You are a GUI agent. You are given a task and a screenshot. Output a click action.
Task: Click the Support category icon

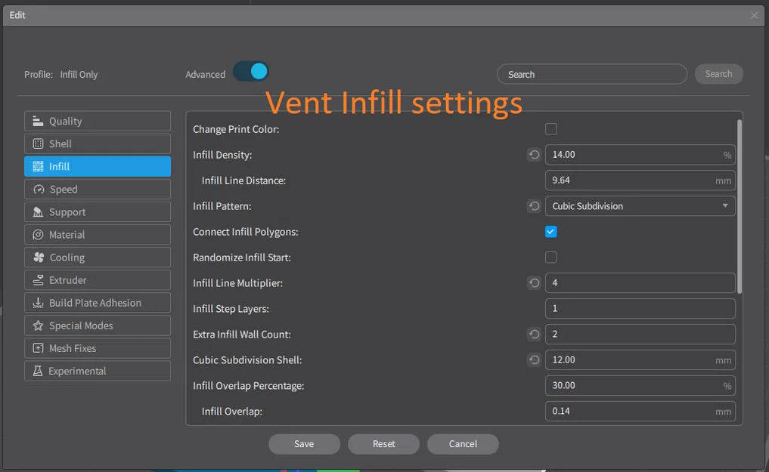[x=38, y=212]
